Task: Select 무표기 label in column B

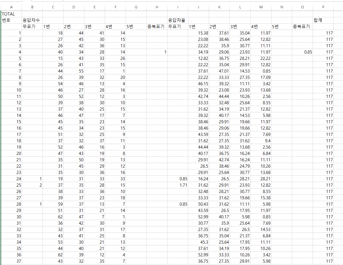Action: coord(32,26)
